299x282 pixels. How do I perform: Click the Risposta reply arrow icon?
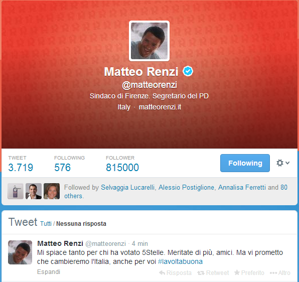coord(162,272)
